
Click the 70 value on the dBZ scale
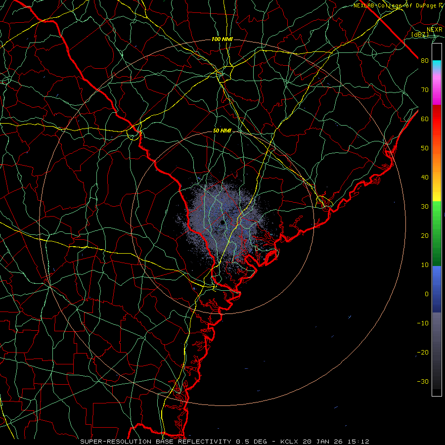pyautogui.click(x=425, y=90)
